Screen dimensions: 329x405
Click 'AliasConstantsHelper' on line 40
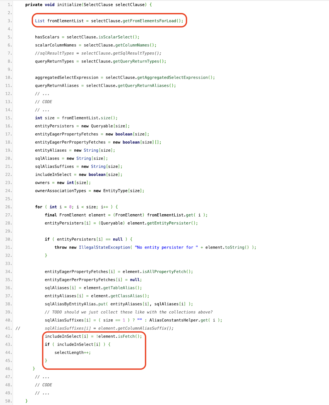pyautogui.click(x=174, y=320)
